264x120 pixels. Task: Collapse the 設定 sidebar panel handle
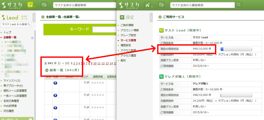click(151, 17)
